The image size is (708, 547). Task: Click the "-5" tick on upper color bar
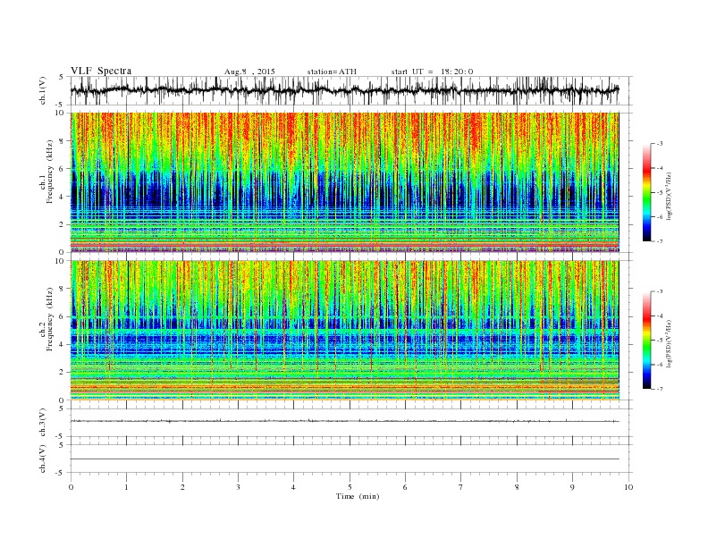(659, 193)
